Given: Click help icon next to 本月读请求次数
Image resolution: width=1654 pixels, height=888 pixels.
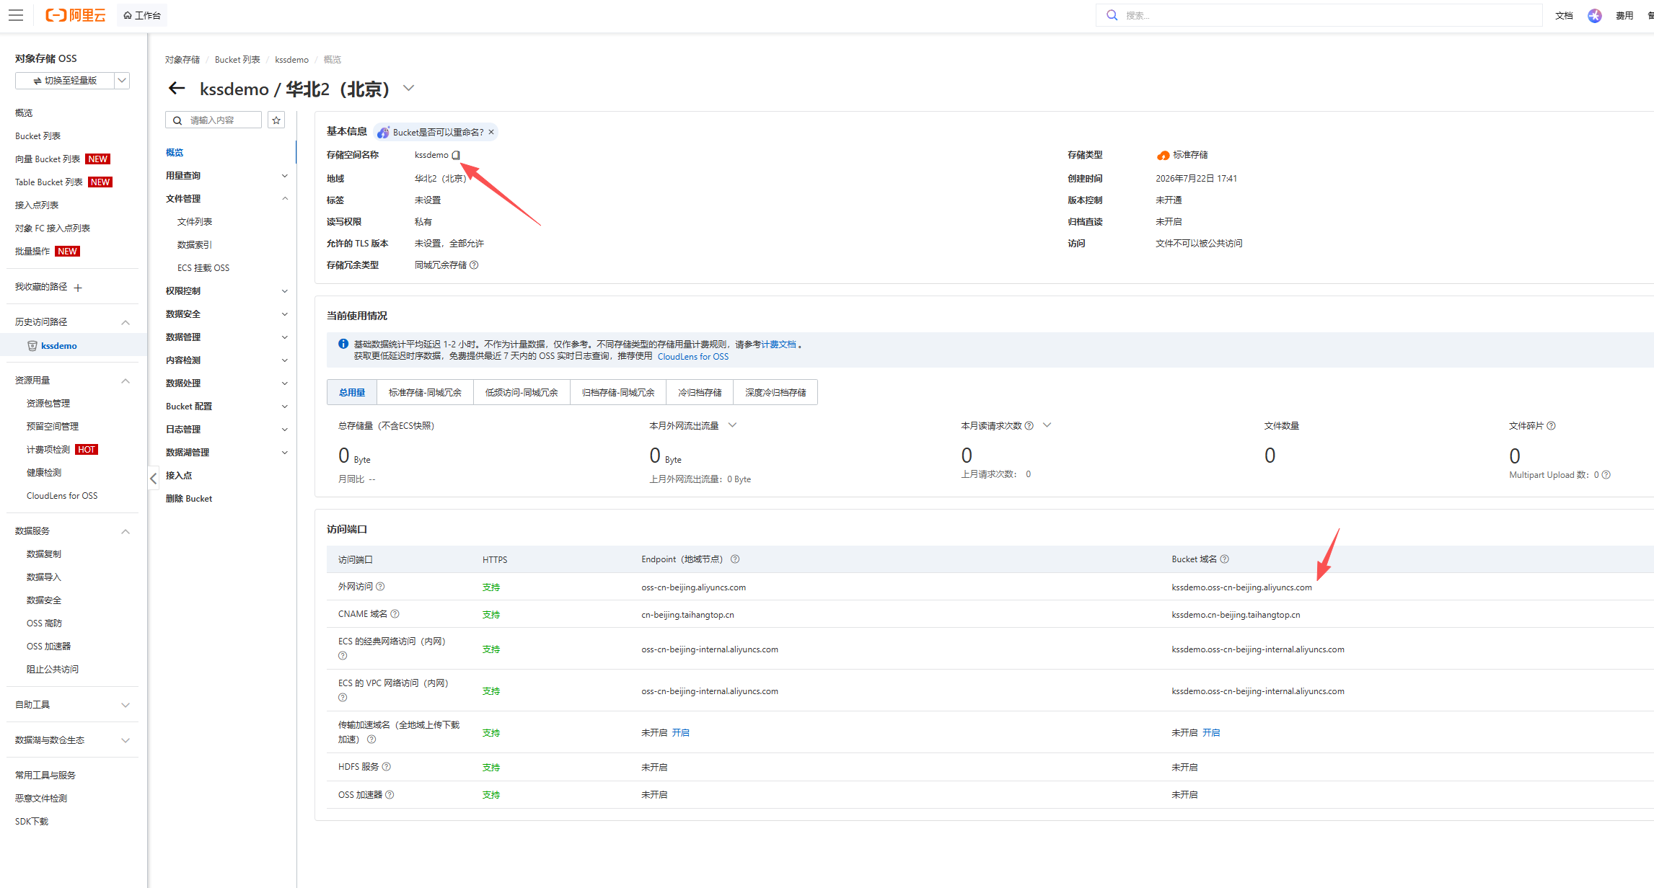Looking at the screenshot, I should point(1029,426).
